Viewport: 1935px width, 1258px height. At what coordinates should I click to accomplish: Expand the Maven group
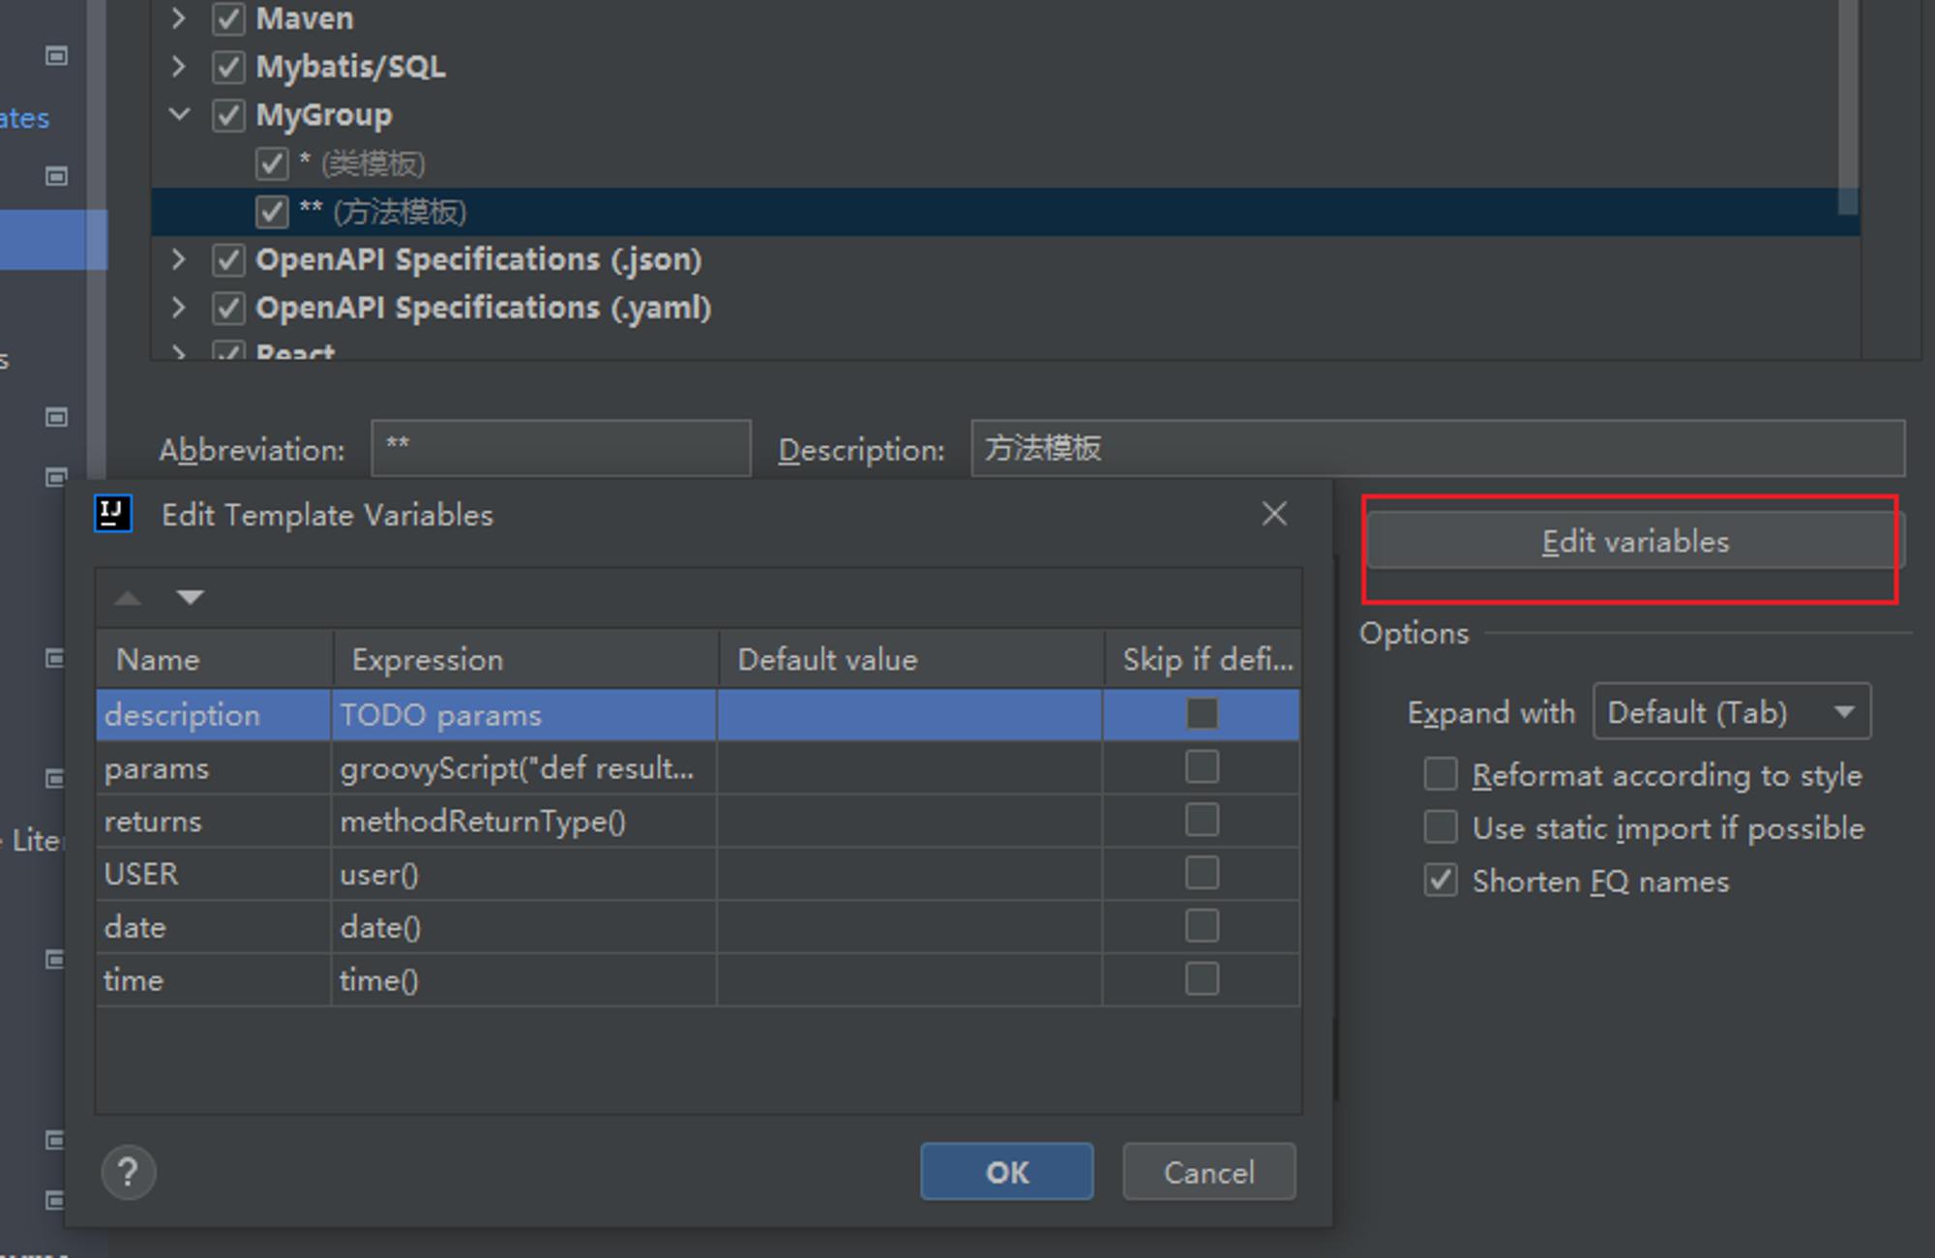pyautogui.click(x=178, y=17)
